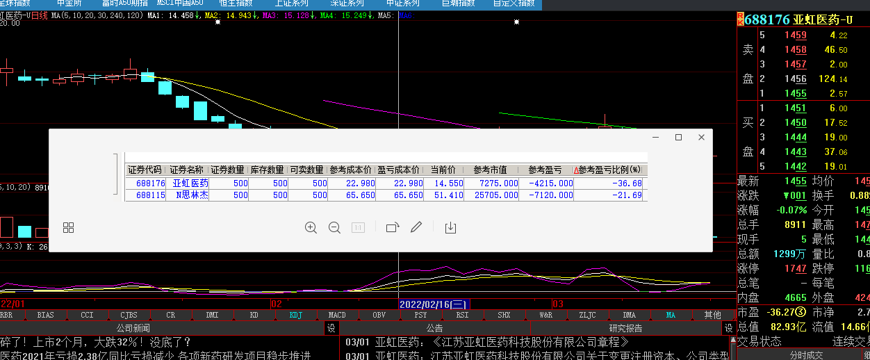The width and height of the screenshot is (870, 360).
Task: Select the ZLJC indicator tab
Action: point(587,315)
